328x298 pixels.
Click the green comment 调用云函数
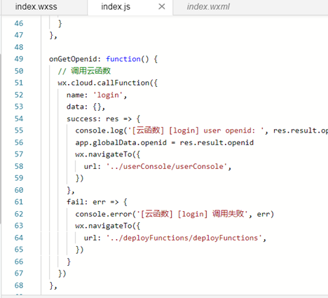click(90, 71)
